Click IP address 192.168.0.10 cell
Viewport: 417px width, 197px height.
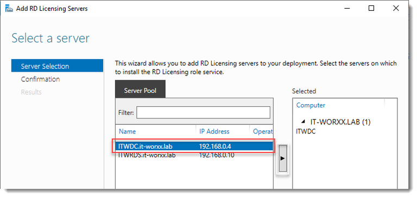point(217,155)
